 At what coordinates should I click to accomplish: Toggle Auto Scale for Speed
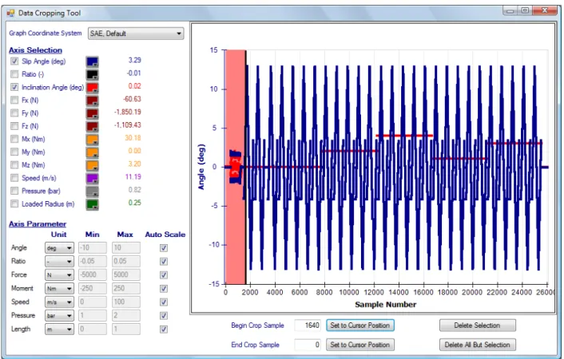tap(164, 302)
